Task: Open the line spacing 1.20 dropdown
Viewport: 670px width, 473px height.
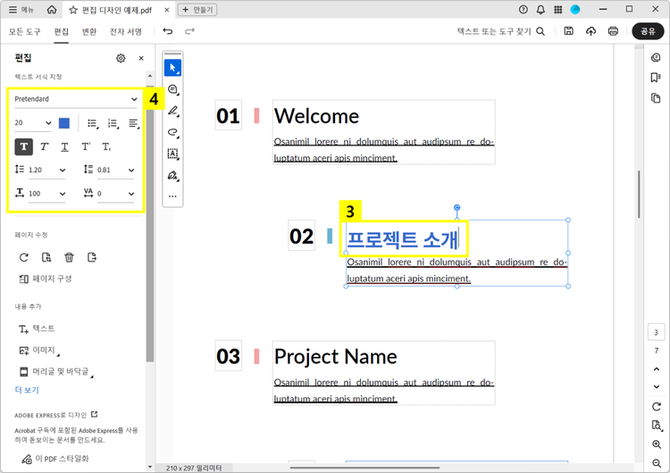Action: [x=47, y=170]
